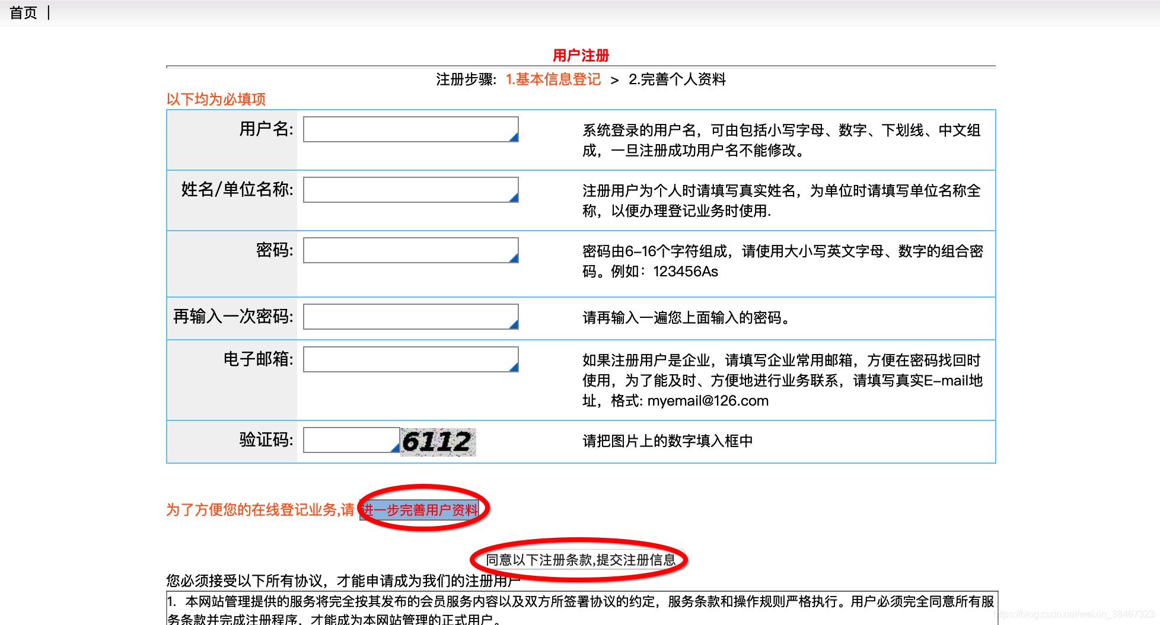
Task: Click the 用户名 input field
Action: [x=409, y=129]
